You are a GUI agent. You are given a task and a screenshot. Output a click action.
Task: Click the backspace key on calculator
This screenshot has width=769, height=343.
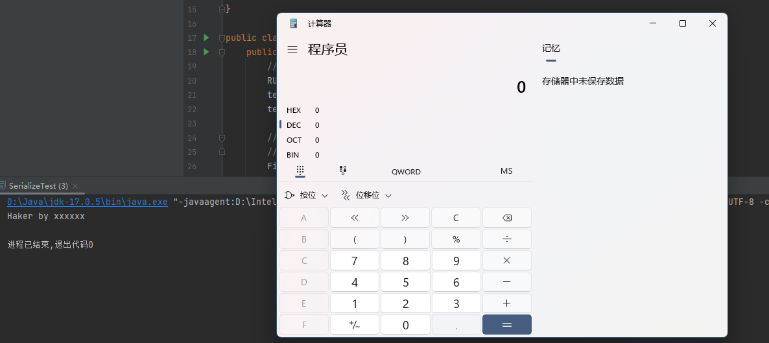507,218
